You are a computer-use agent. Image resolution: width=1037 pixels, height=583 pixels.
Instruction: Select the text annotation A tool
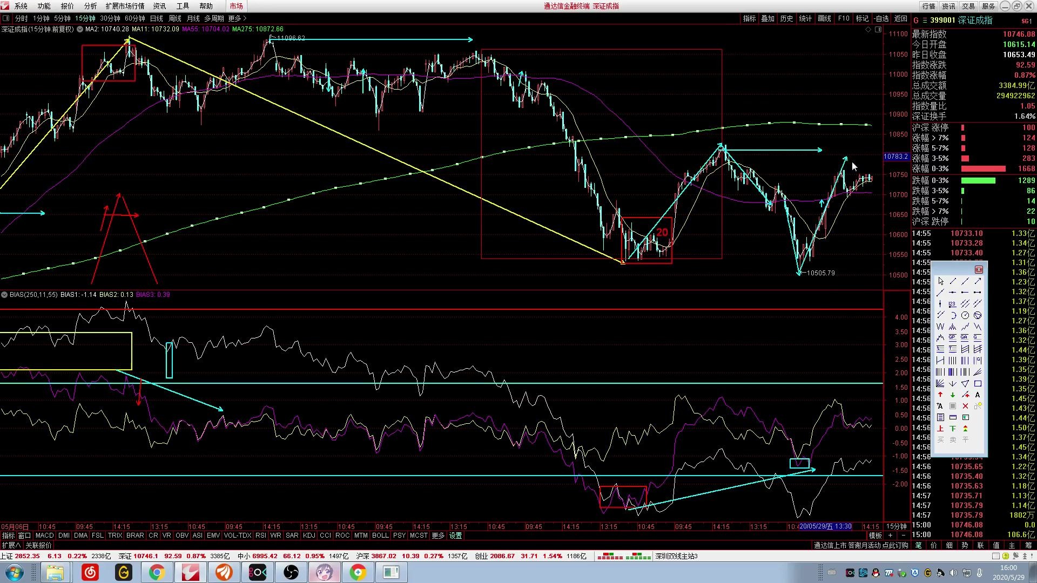(x=978, y=395)
